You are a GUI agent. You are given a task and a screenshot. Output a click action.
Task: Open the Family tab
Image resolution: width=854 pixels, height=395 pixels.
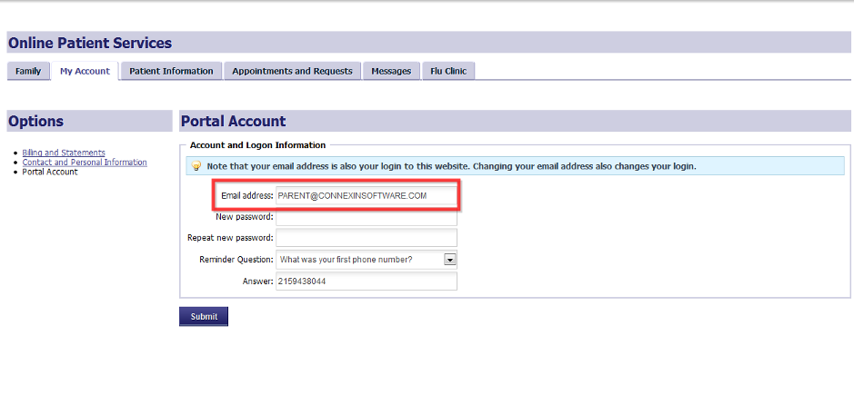pyautogui.click(x=28, y=71)
